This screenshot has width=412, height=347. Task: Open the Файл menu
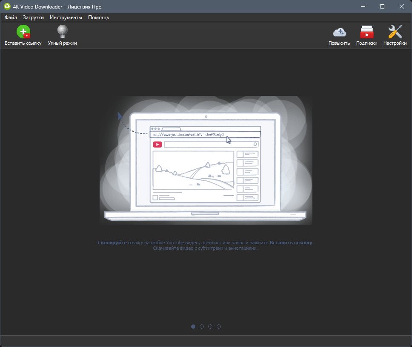click(11, 17)
